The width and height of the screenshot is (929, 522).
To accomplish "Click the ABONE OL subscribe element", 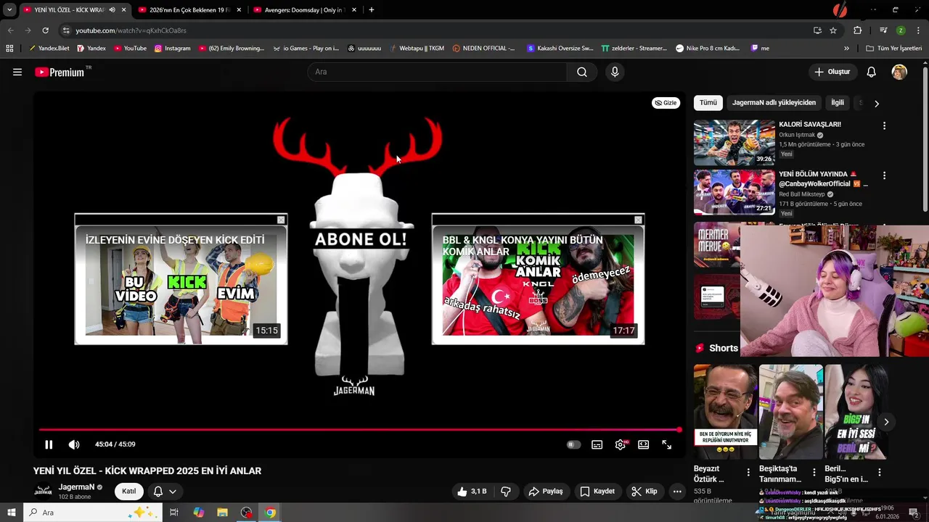I will click(x=360, y=239).
